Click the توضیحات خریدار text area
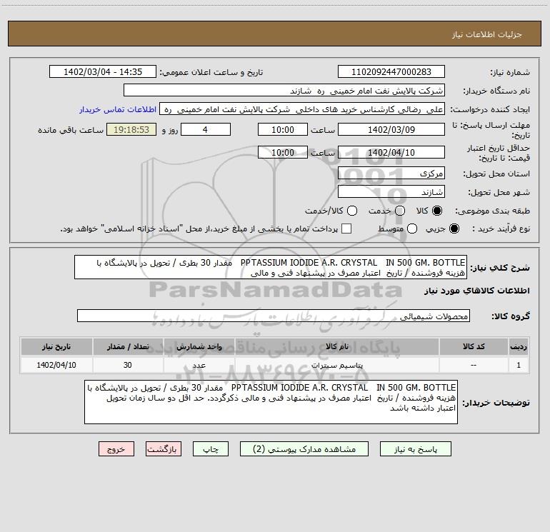The image size is (550, 532). click(x=271, y=402)
